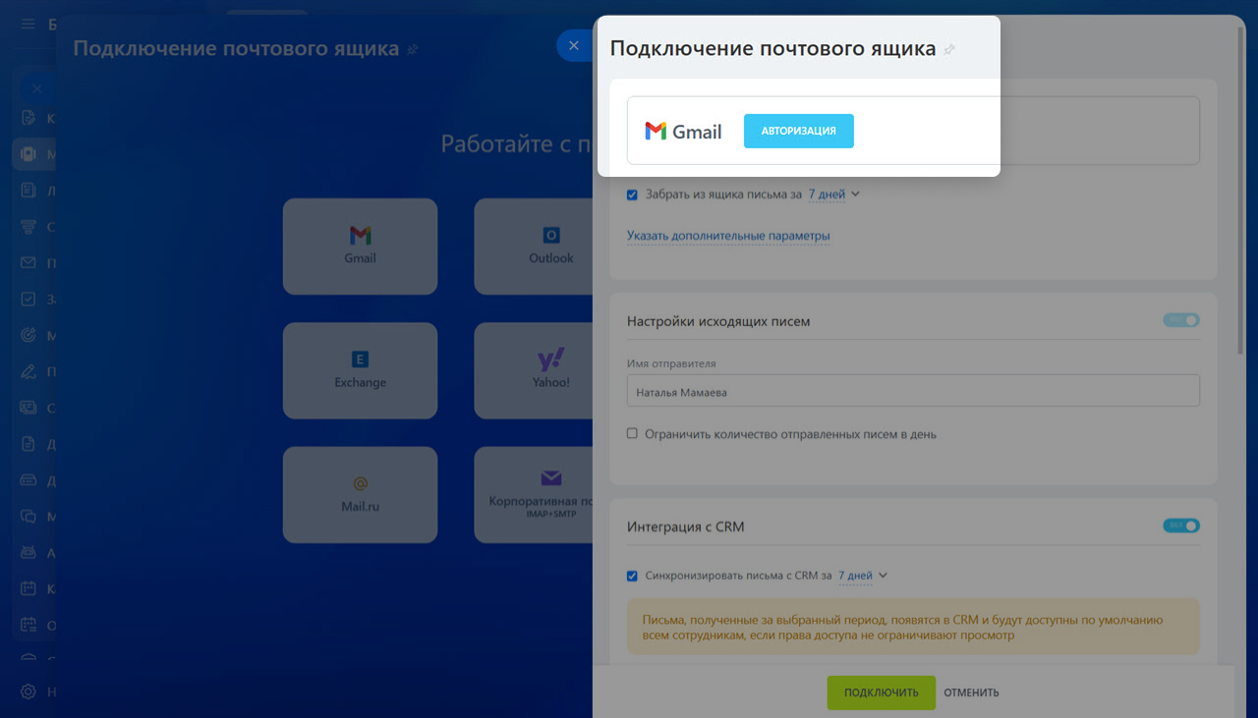This screenshot has width=1258, height=718.
Task: Pin the front Подключение почтового ящика panel
Action: click(x=949, y=49)
